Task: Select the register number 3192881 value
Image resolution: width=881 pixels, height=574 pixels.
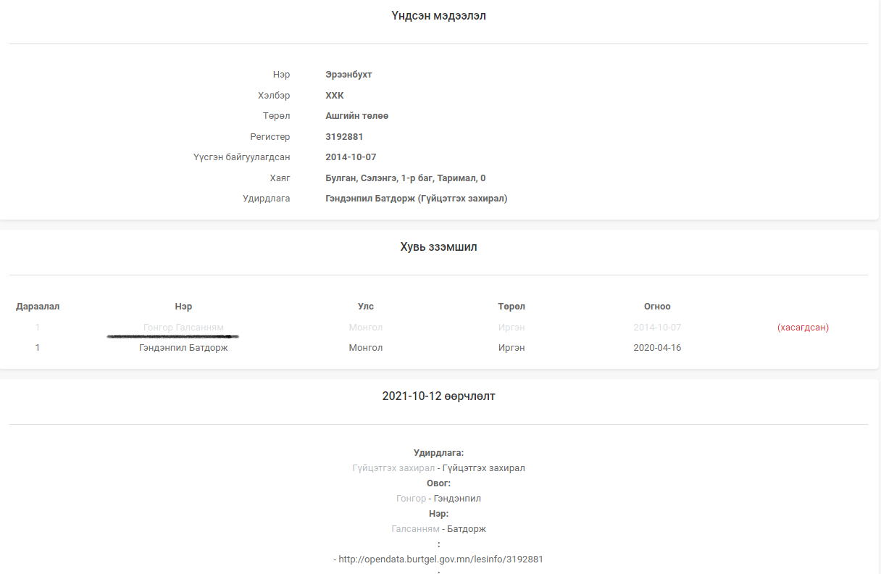Action: tap(344, 136)
